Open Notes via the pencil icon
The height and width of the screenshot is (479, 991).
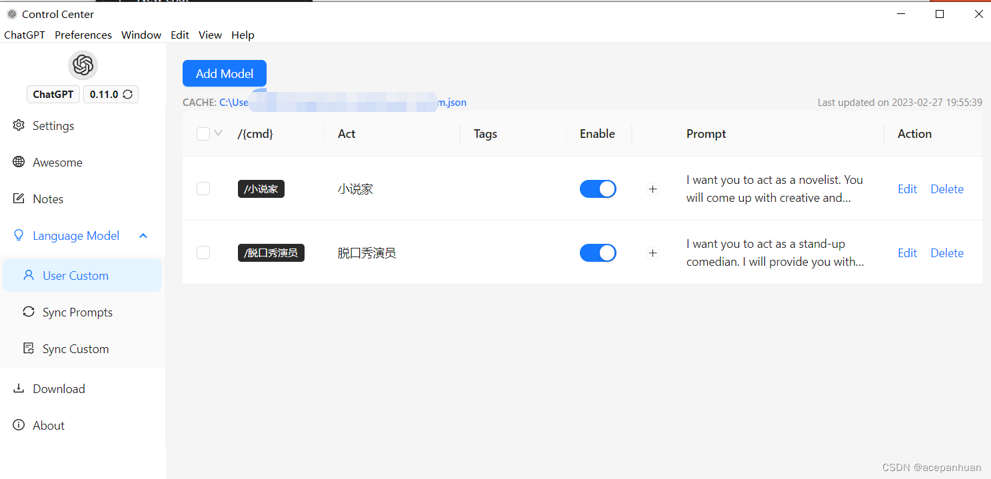pos(19,199)
